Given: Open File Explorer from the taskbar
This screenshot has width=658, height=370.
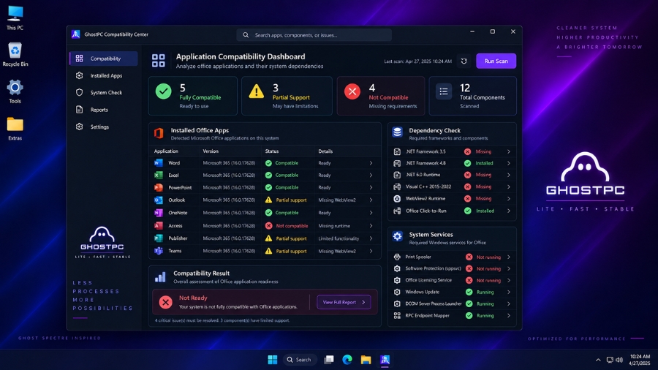Looking at the screenshot, I should coord(366,360).
